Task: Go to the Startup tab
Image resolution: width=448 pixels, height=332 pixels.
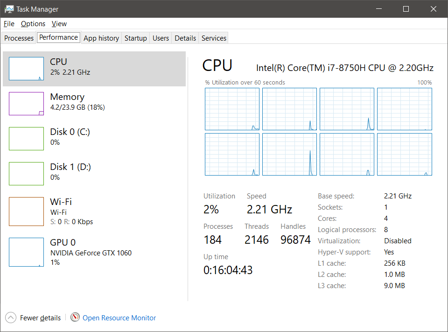Action: pos(135,38)
